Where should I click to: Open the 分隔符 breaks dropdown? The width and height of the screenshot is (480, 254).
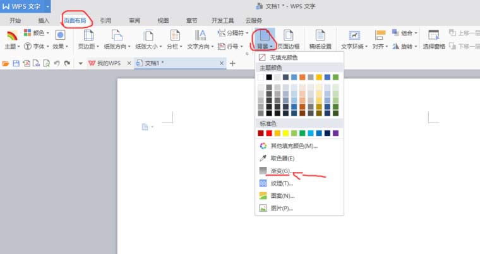coord(232,33)
